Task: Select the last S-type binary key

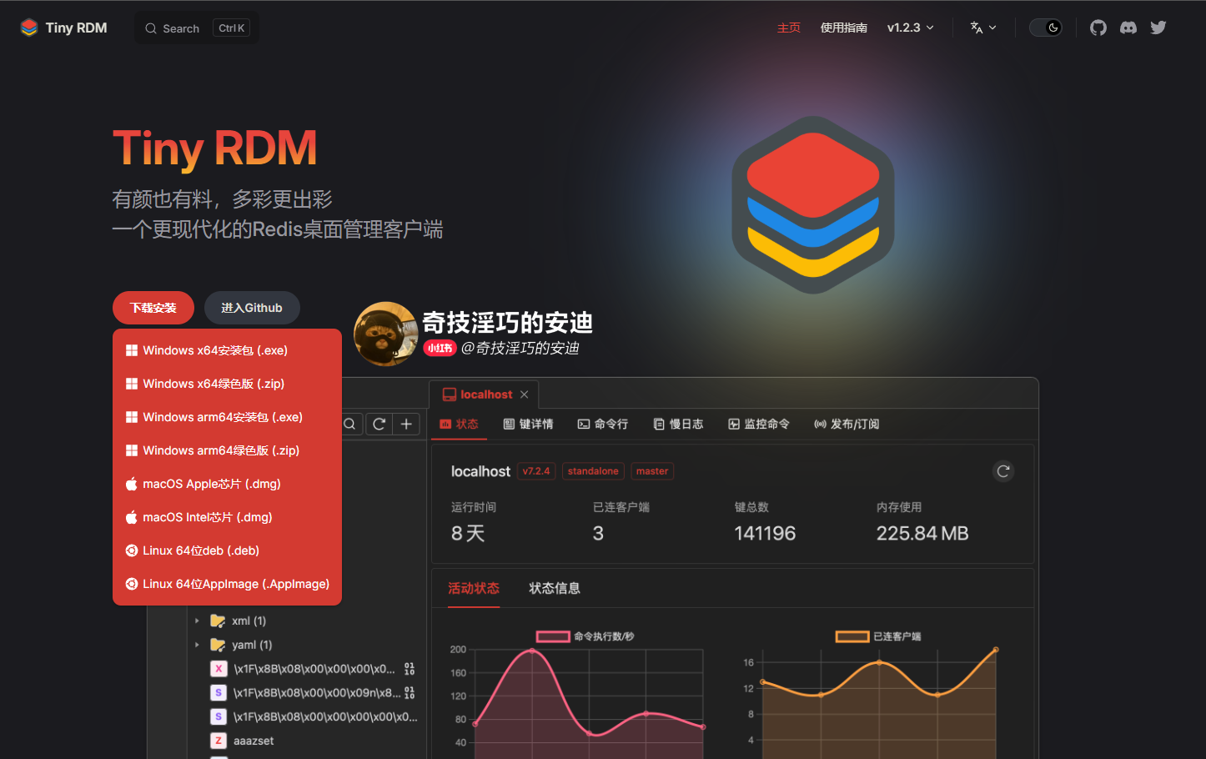Action: 313,716
